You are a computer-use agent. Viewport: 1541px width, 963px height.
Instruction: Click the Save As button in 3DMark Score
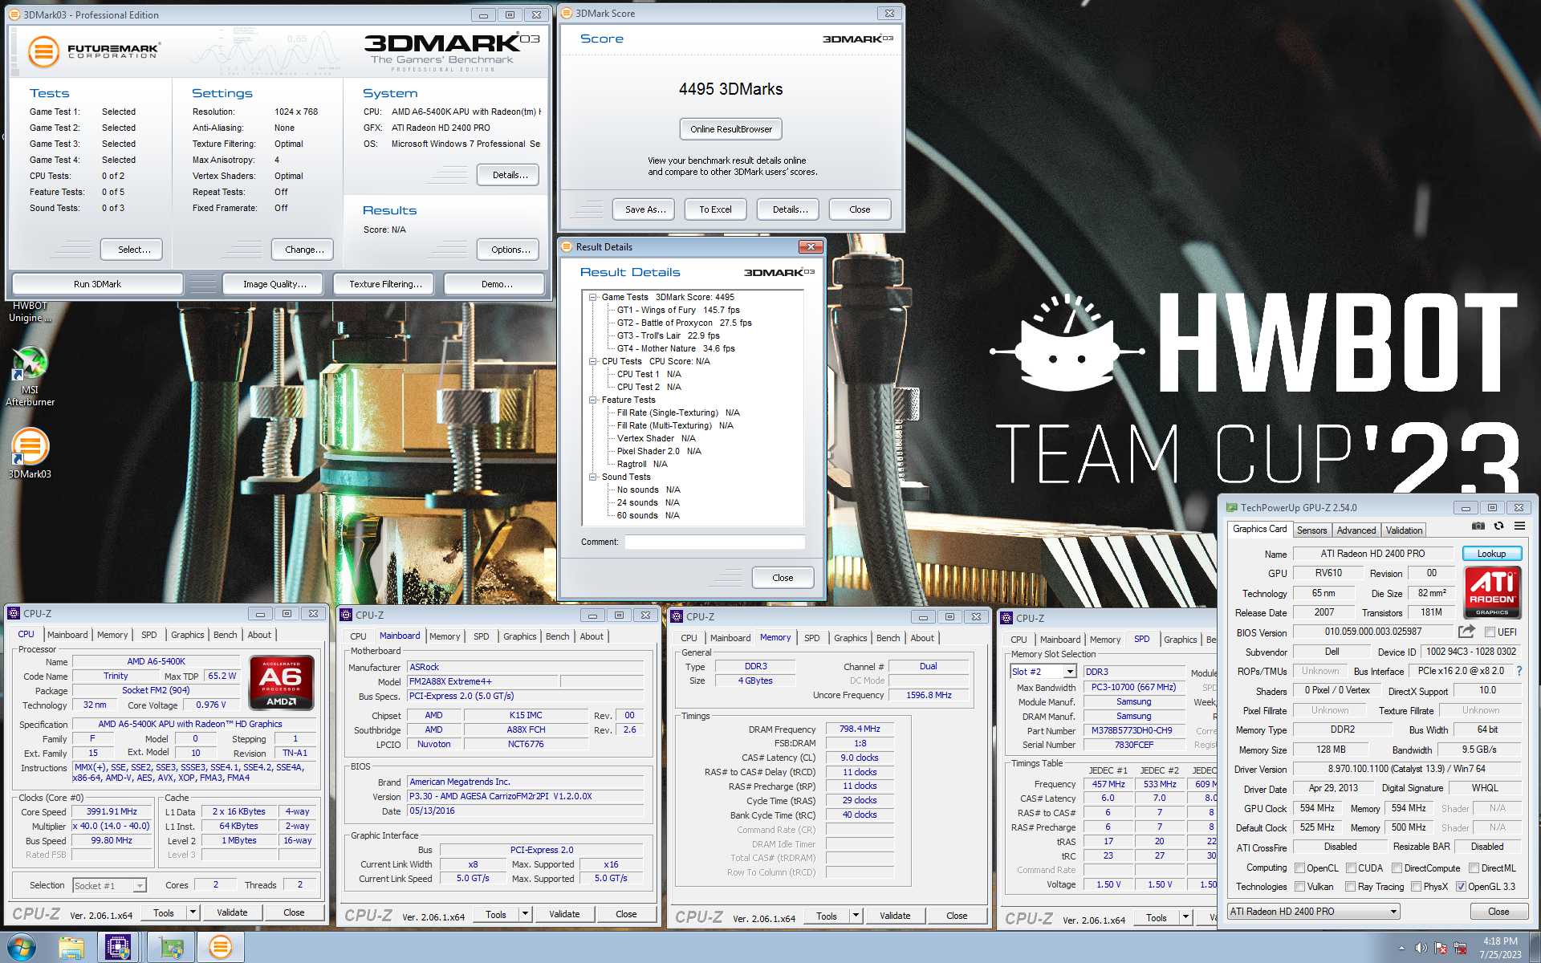tap(645, 209)
